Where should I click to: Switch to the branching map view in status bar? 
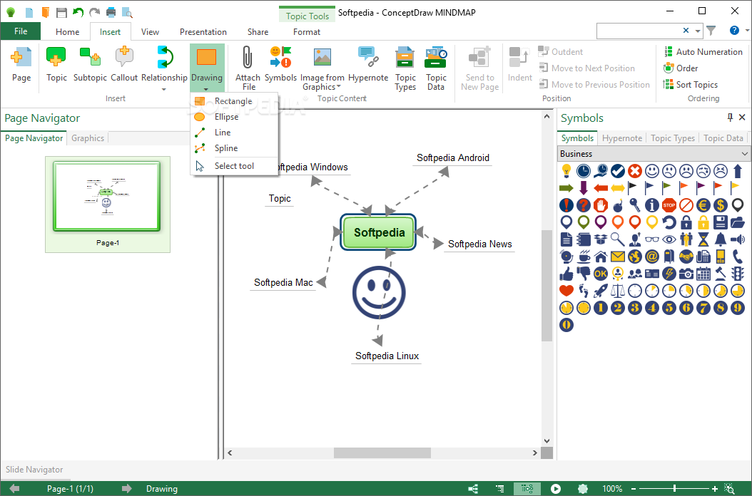click(473, 489)
